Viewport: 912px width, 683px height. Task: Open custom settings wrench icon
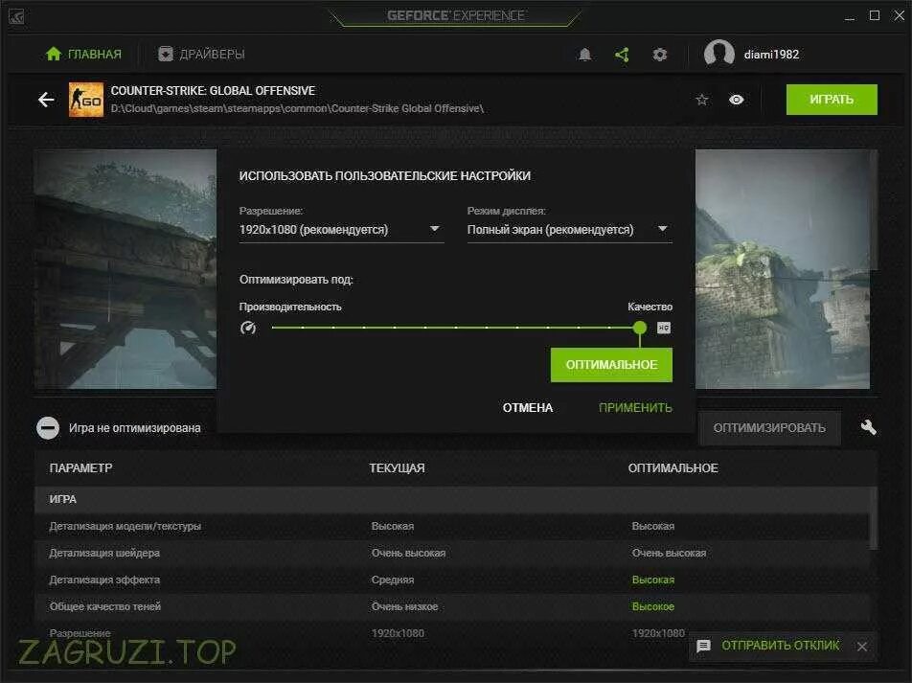pos(868,427)
